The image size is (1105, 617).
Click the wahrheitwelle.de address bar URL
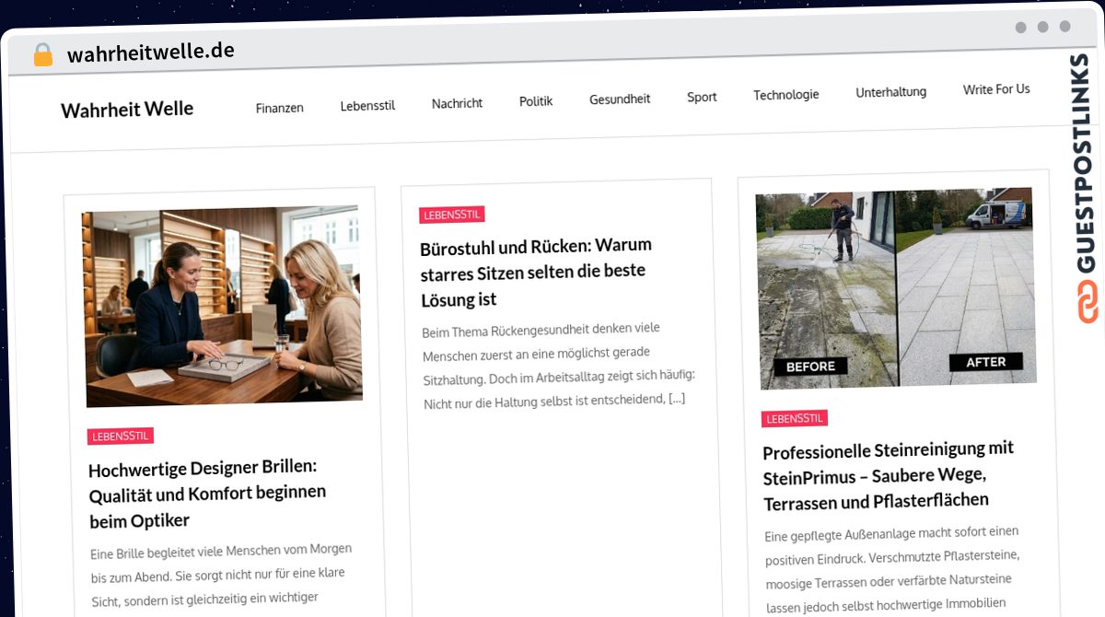151,52
